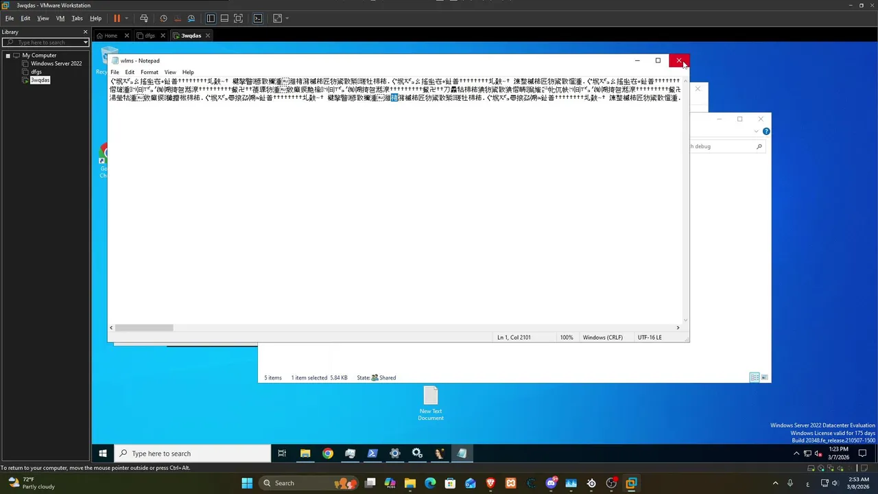
Task: Close the 3wqdas tab
Action: (207, 36)
